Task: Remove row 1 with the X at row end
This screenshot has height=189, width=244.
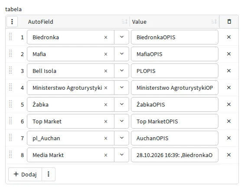Action: [x=229, y=37]
